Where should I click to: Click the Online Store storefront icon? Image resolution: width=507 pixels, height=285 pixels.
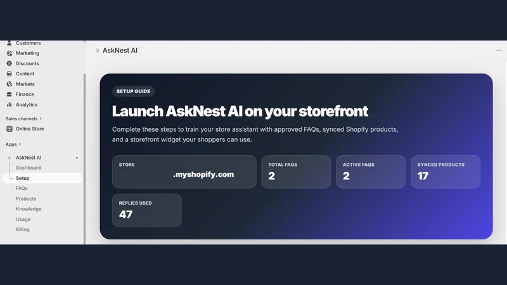[x=10, y=129]
